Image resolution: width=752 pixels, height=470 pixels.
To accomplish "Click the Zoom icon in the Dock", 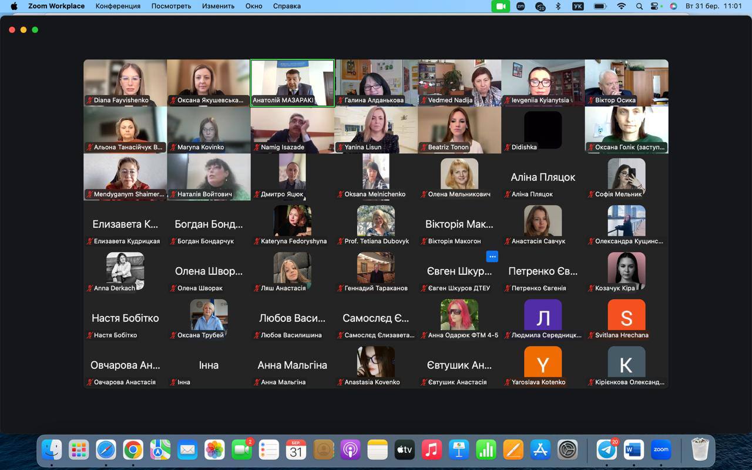I will click(661, 450).
